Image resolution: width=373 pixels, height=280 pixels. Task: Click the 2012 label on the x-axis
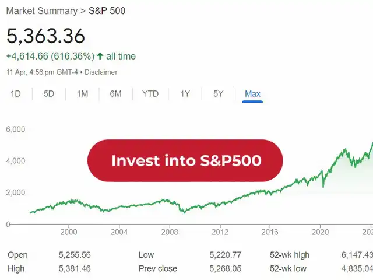pyautogui.click(x=220, y=232)
